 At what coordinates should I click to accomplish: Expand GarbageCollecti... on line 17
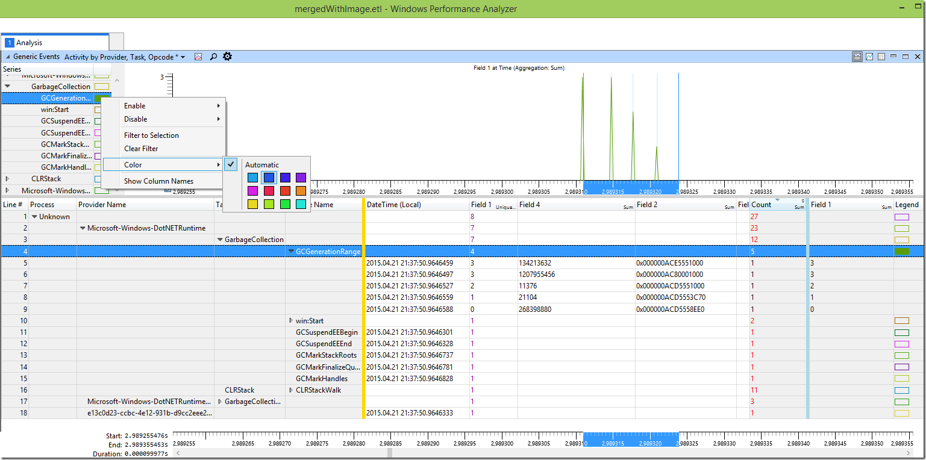point(220,402)
